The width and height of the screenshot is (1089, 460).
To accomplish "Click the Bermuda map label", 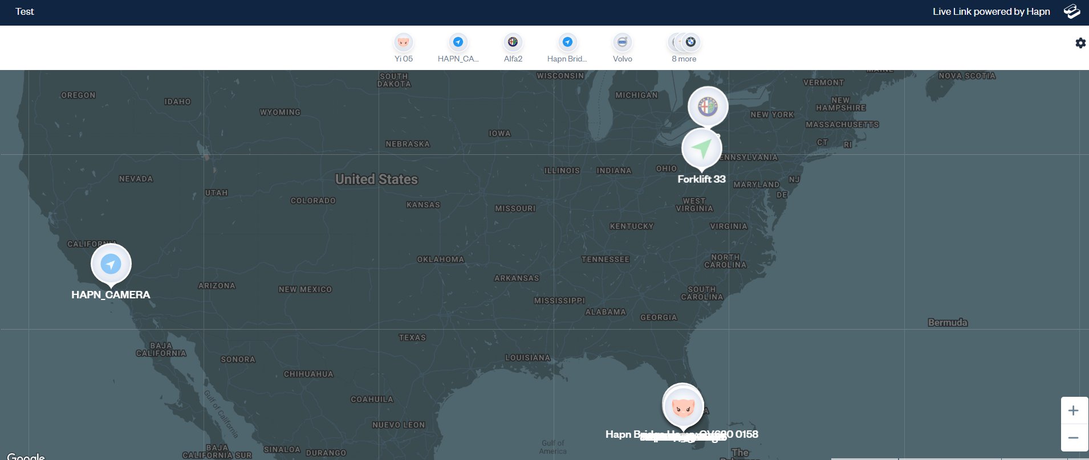I will 948,322.
